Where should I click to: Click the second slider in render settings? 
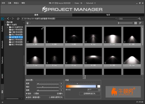click(x=48, y=87)
